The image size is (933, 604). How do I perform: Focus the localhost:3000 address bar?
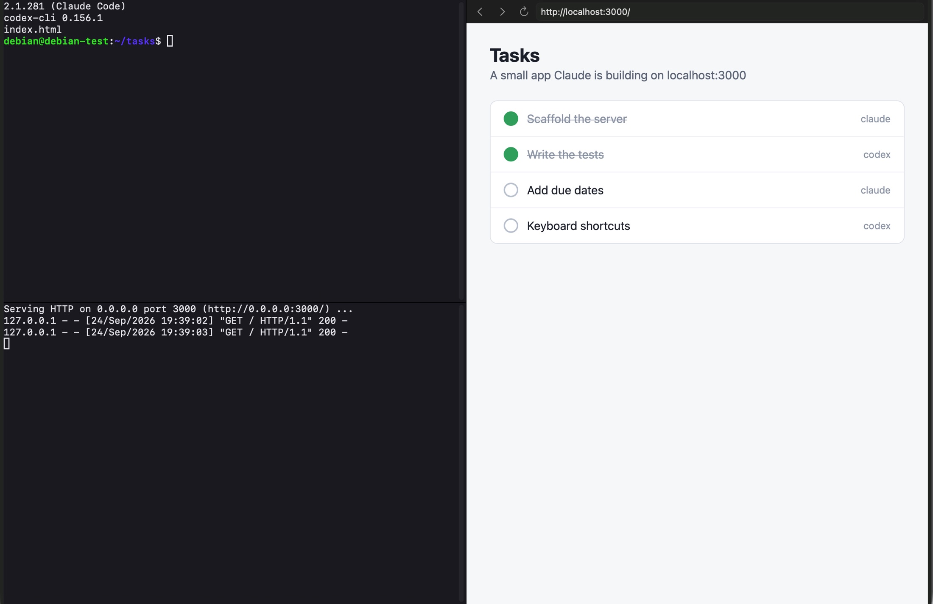(x=729, y=12)
